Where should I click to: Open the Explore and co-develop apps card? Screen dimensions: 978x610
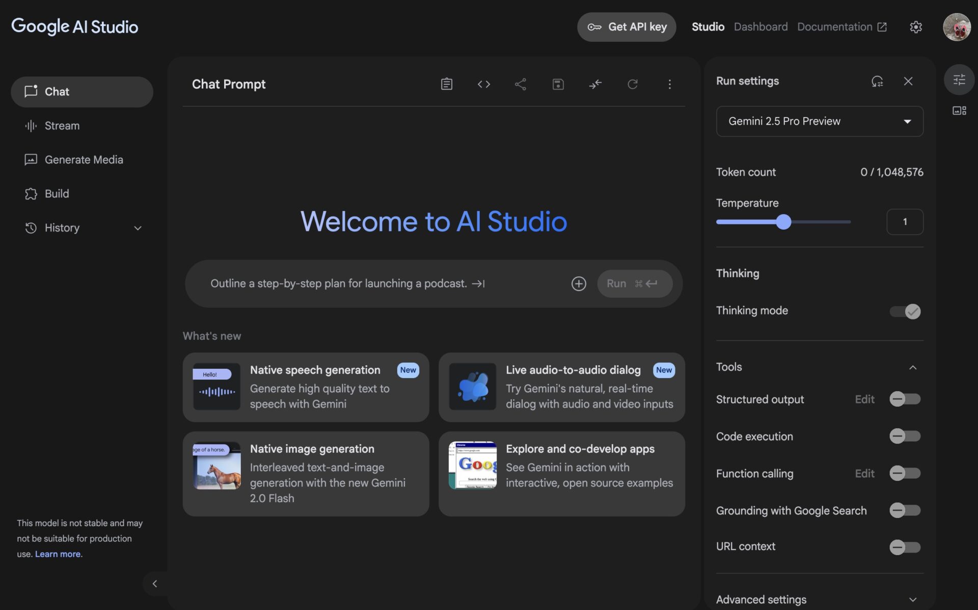pyautogui.click(x=561, y=474)
